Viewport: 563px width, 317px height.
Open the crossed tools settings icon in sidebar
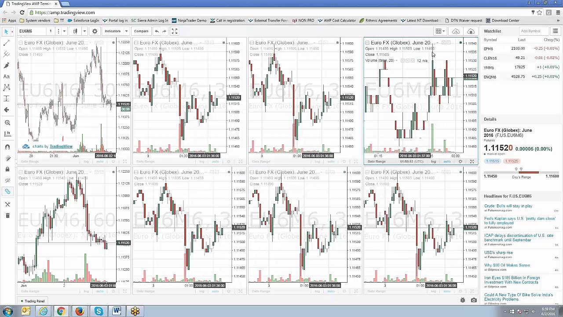(7, 204)
